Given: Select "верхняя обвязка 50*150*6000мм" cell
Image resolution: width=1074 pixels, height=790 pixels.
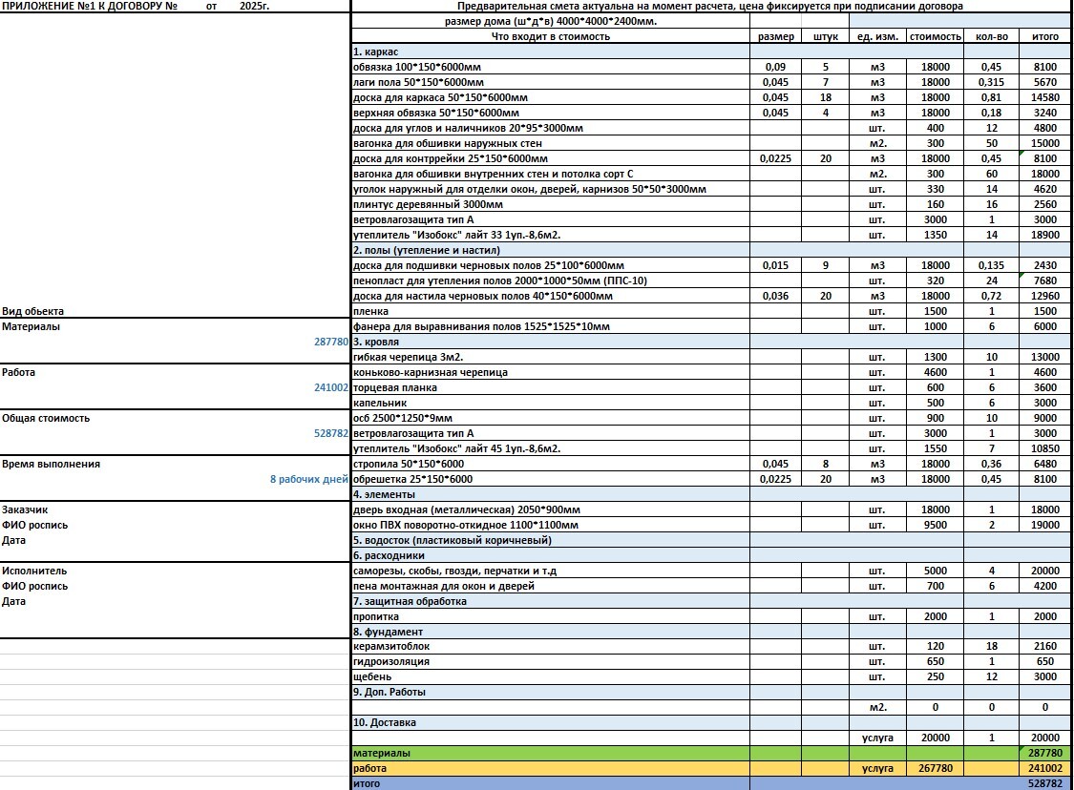Looking at the screenshot, I should [551, 113].
